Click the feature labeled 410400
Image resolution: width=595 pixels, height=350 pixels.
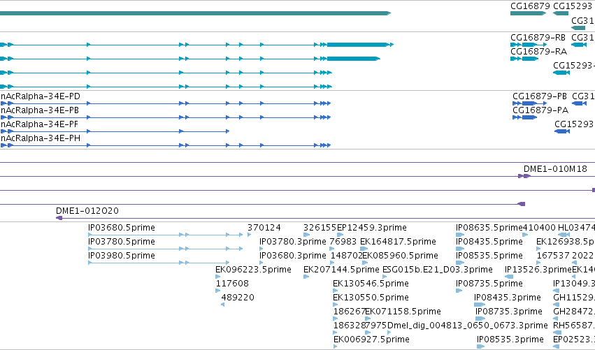(525, 235)
